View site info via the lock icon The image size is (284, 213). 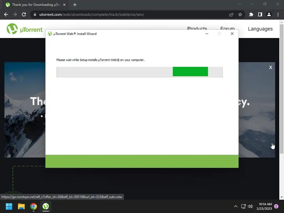(35, 14)
